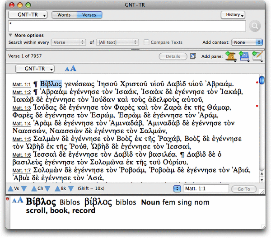This screenshot has height=238, width=271.
Task: Jump to the next book with the Bk down arrow
Action: [72, 189]
